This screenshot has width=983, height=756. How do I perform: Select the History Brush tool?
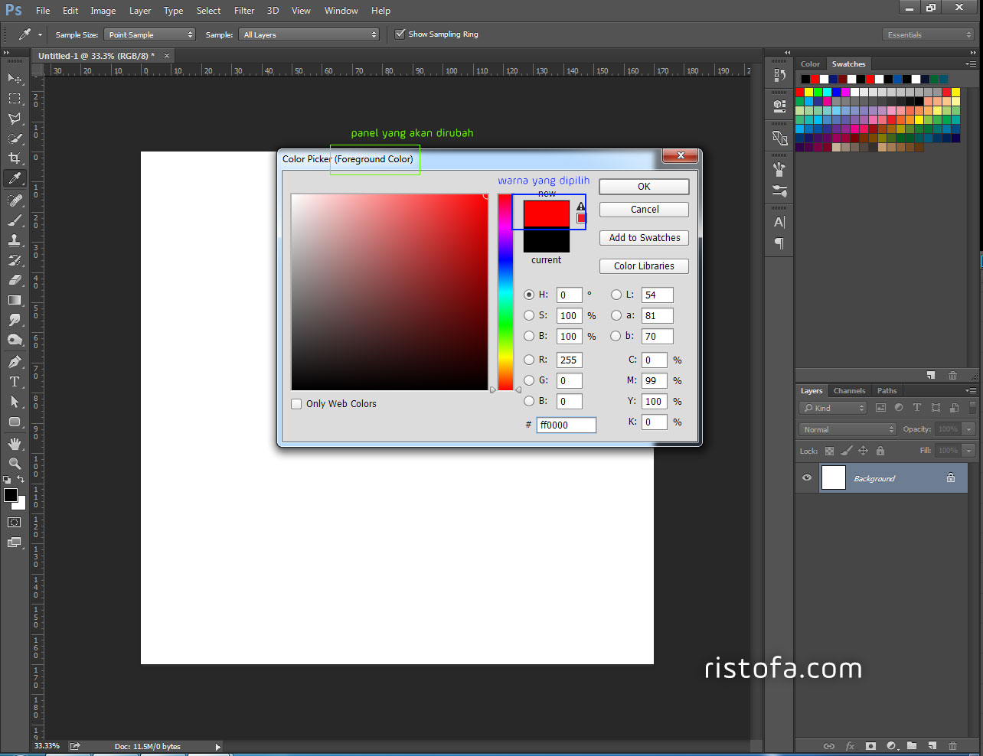15,260
